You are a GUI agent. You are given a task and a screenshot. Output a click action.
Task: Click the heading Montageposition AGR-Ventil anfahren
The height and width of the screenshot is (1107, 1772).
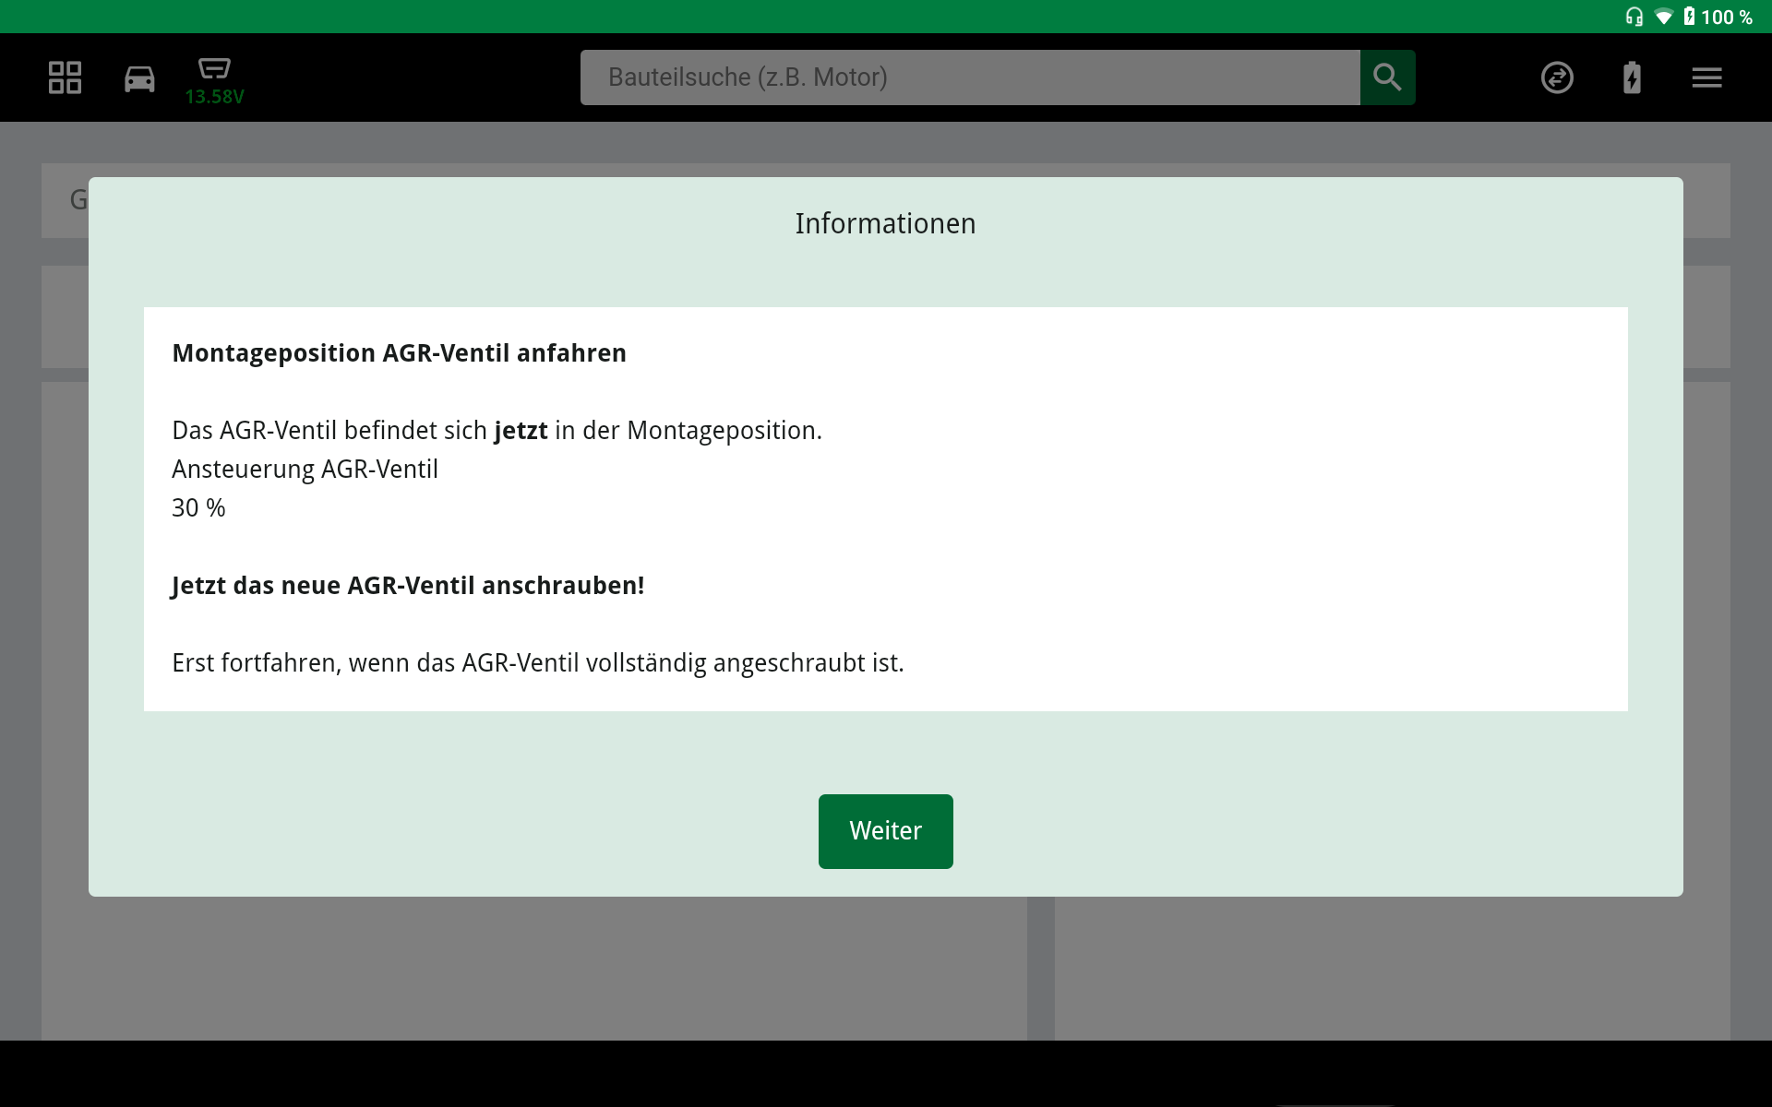point(399,351)
